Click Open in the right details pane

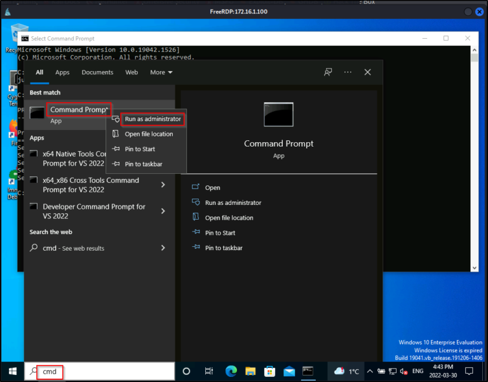[x=212, y=188]
